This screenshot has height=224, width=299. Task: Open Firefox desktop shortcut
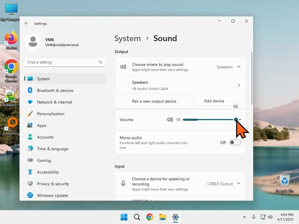(11, 40)
